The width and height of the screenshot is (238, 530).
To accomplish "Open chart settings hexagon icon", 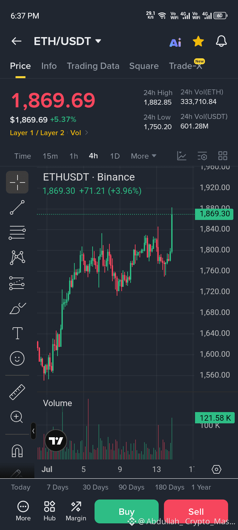I will click(x=217, y=469).
